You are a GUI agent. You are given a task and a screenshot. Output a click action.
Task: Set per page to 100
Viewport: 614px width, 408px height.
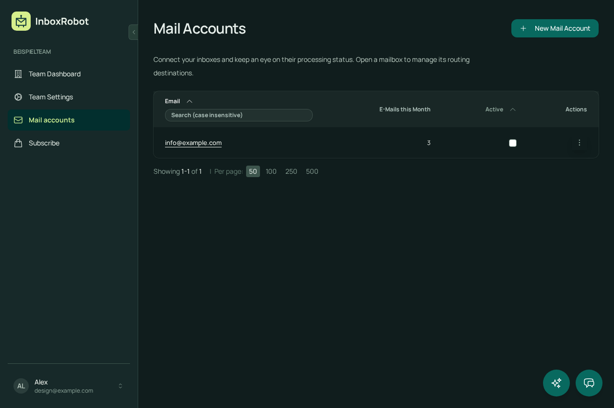point(271,171)
